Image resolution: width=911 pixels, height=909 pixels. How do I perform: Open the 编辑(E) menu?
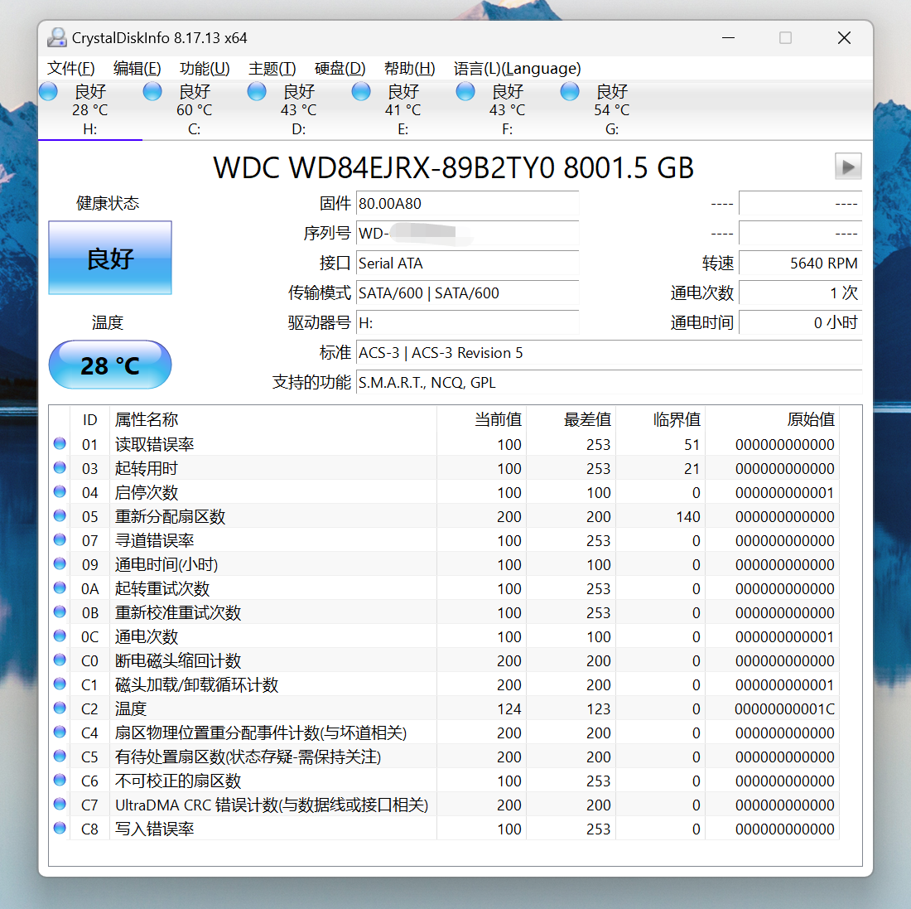pyautogui.click(x=137, y=69)
